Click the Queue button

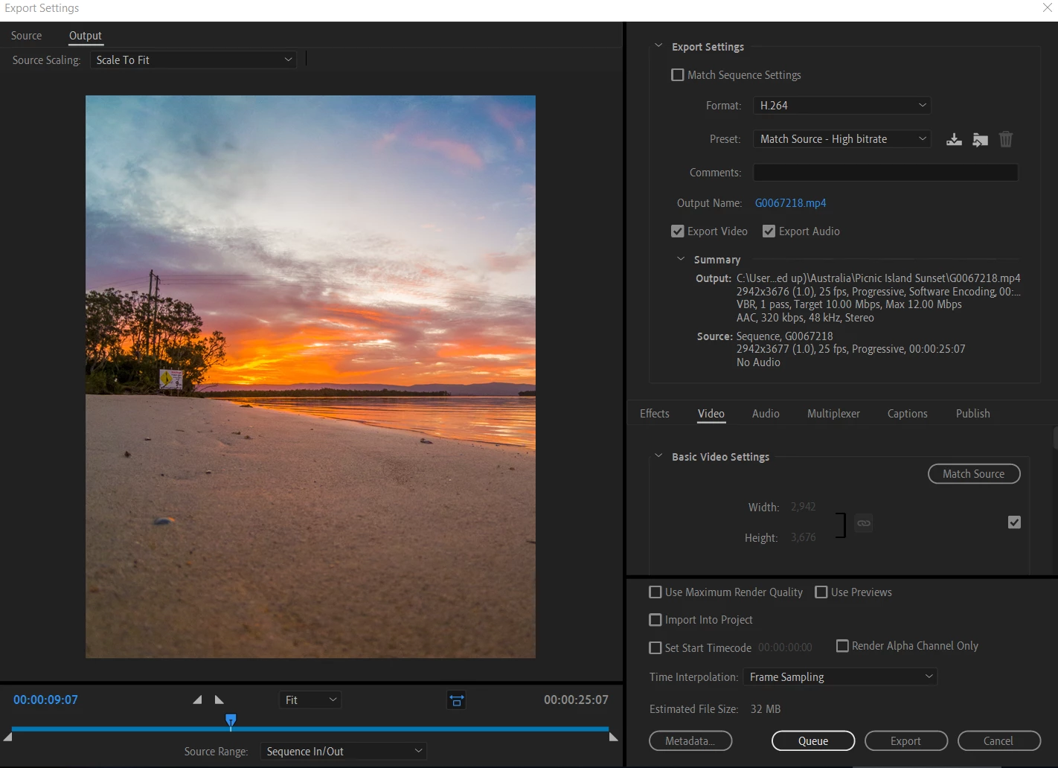click(x=813, y=741)
